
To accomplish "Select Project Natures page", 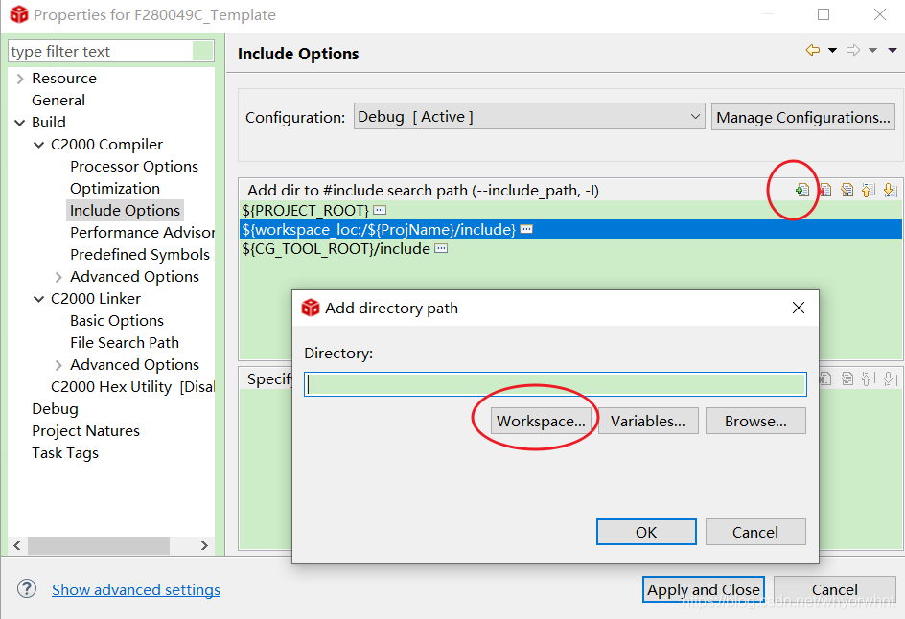I will 85,430.
